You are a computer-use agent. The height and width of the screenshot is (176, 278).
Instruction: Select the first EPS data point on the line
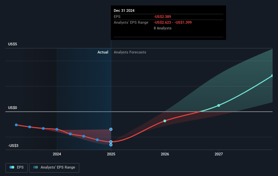pos(16,125)
